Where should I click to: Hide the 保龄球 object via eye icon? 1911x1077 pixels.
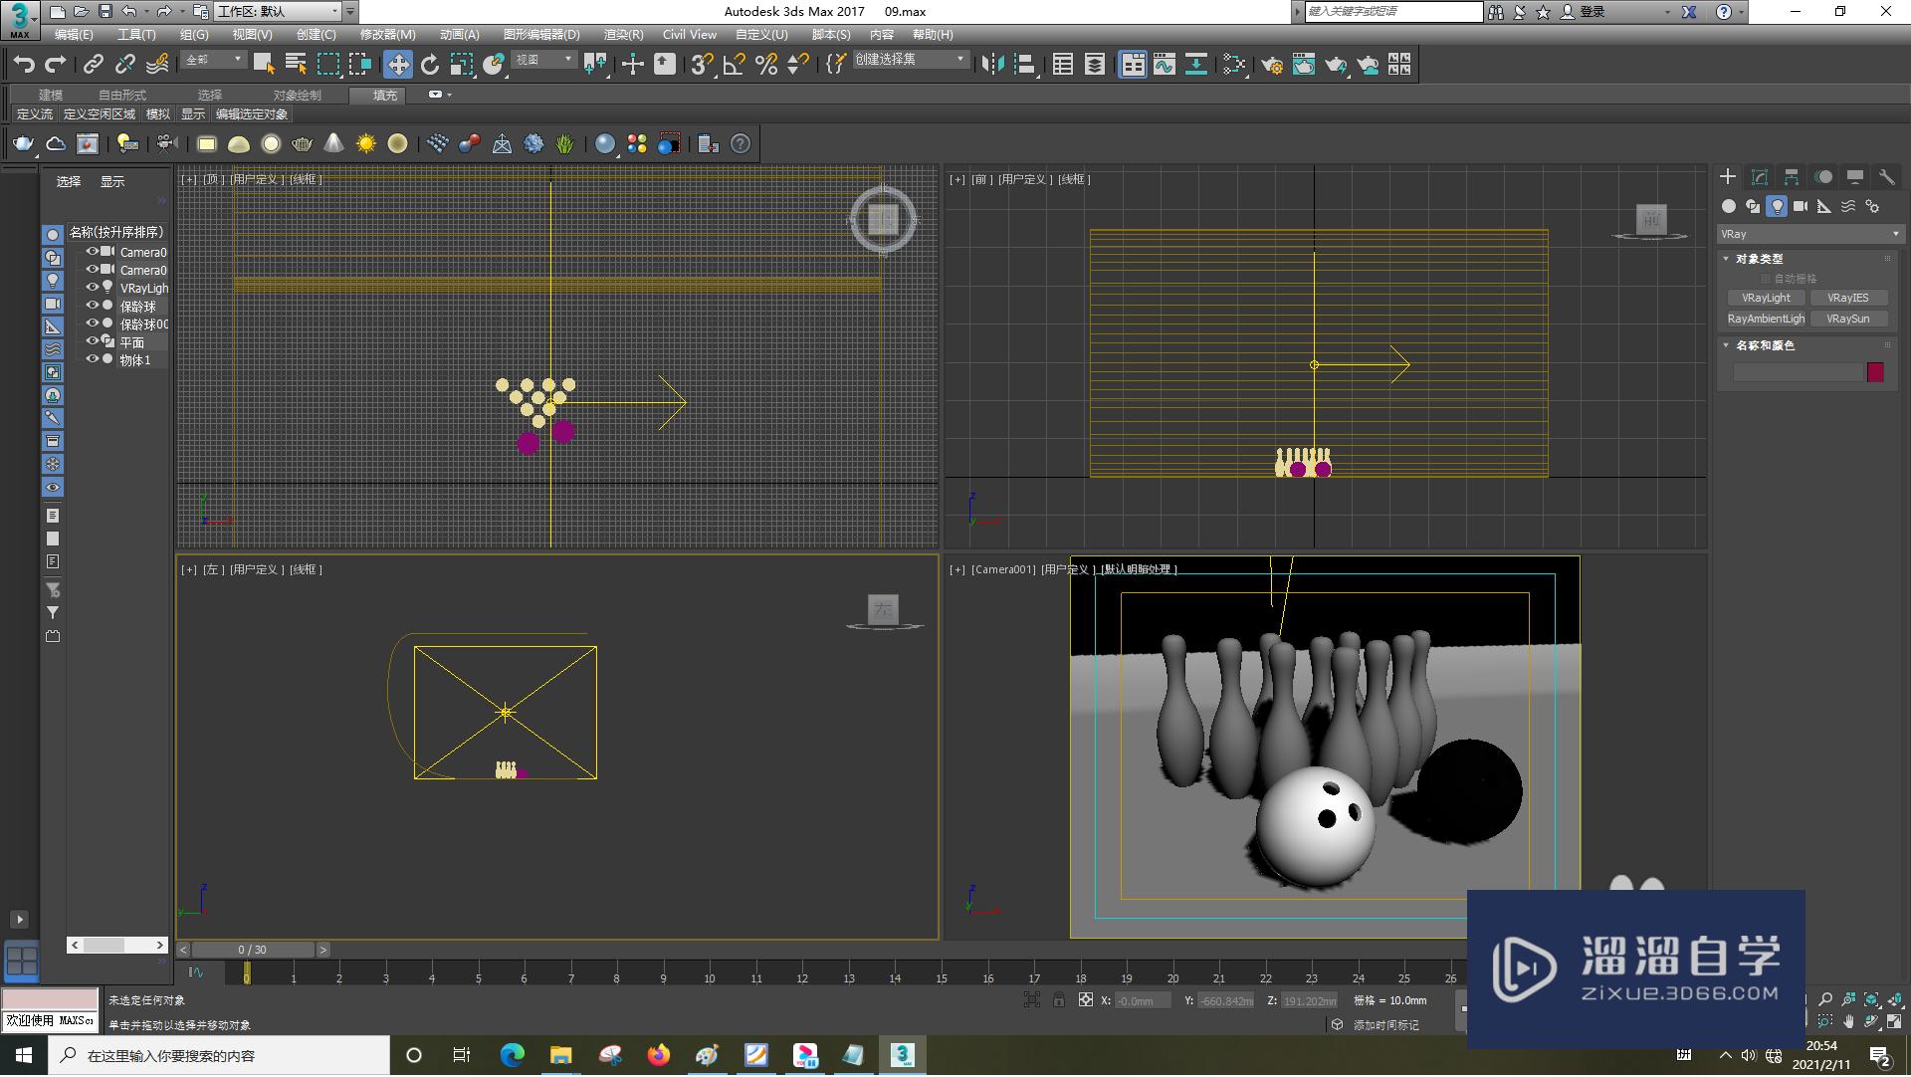[92, 306]
